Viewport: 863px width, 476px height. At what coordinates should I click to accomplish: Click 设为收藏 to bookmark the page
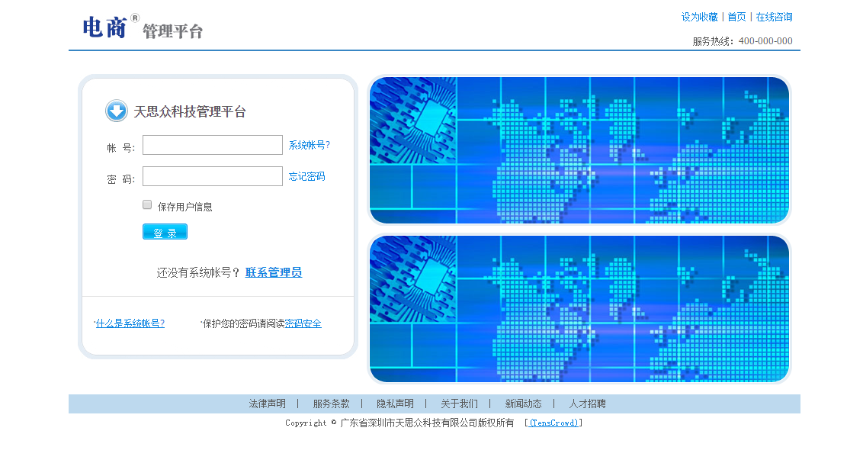pos(696,16)
